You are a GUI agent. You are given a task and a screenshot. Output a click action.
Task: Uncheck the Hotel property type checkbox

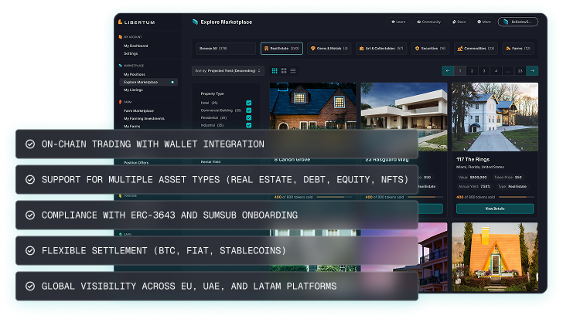249,103
